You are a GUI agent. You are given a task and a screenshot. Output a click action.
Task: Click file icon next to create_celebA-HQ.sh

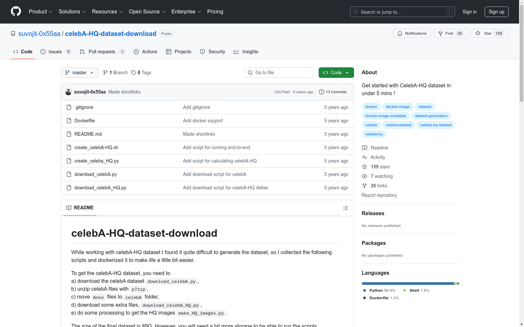click(x=69, y=147)
